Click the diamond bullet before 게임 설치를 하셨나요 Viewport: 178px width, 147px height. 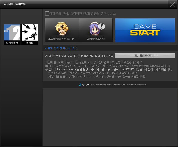pos(46,48)
